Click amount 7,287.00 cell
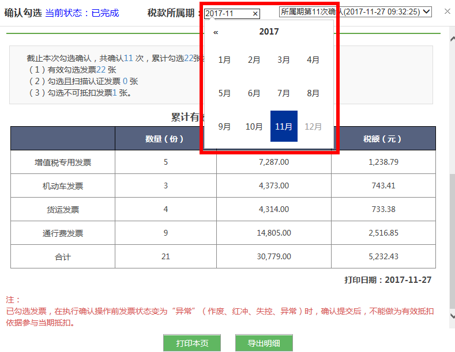This screenshot has width=455, height=352. click(x=274, y=162)
